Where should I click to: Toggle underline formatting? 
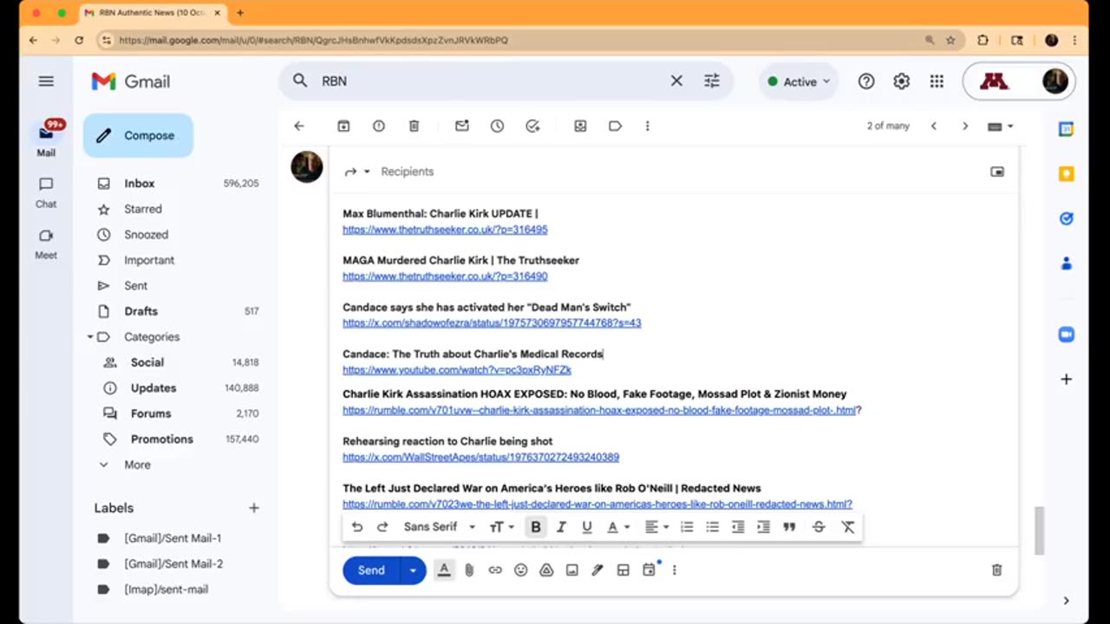tap(587, 527)
